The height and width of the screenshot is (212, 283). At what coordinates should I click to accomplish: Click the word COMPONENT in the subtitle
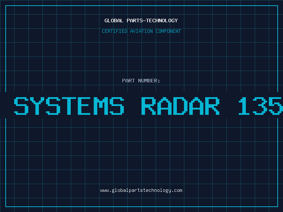[168, 31]
